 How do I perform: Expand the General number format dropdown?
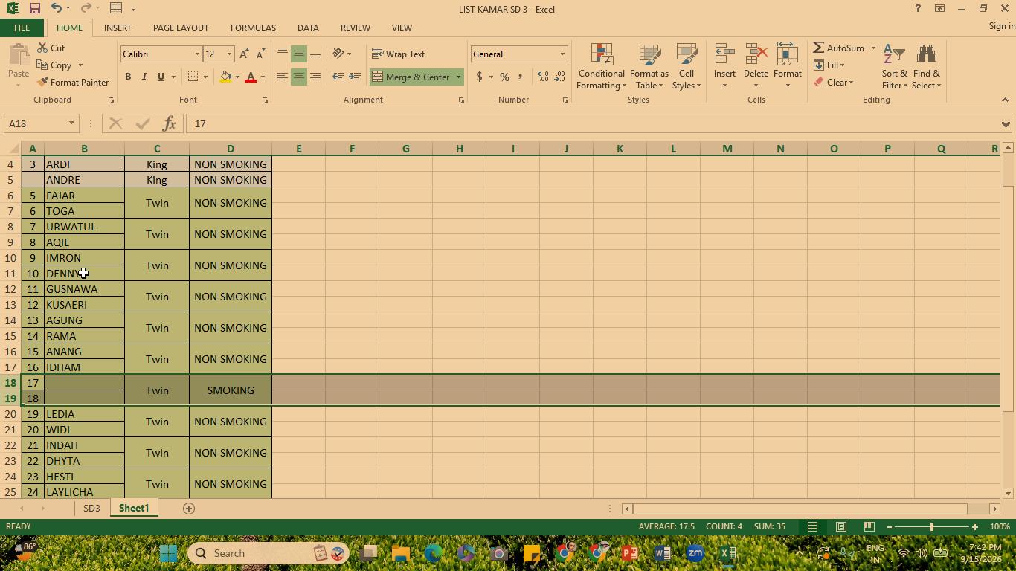[x=562, y=54]
